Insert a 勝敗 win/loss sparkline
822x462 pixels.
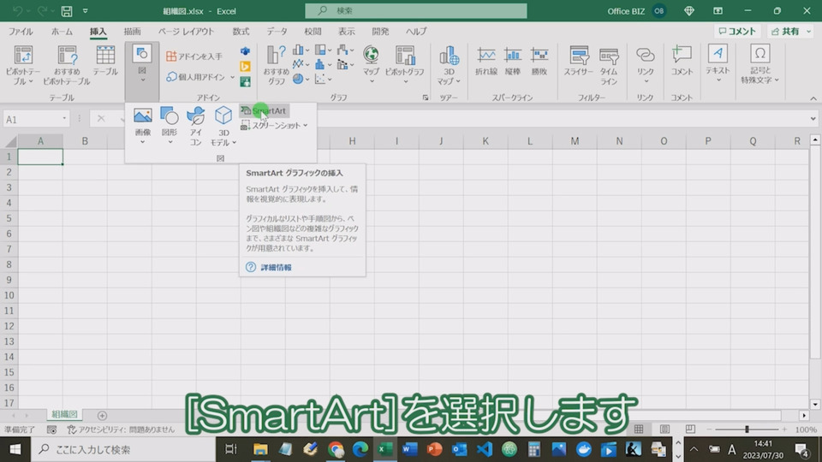click(539, 62)
